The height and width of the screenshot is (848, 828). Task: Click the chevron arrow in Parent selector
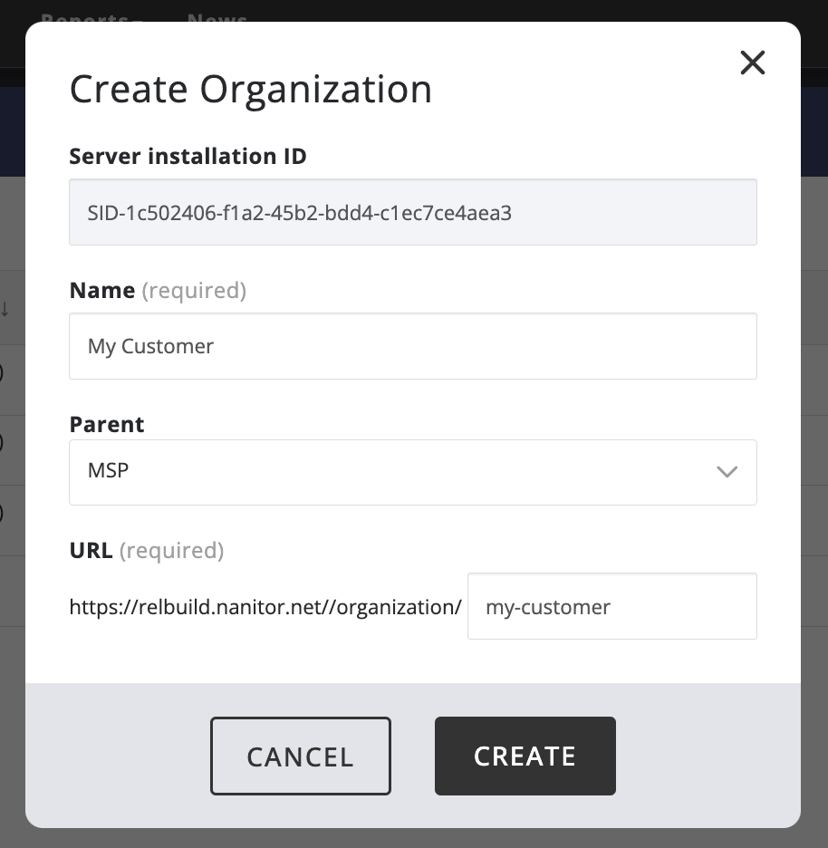(x=727, y=472)
